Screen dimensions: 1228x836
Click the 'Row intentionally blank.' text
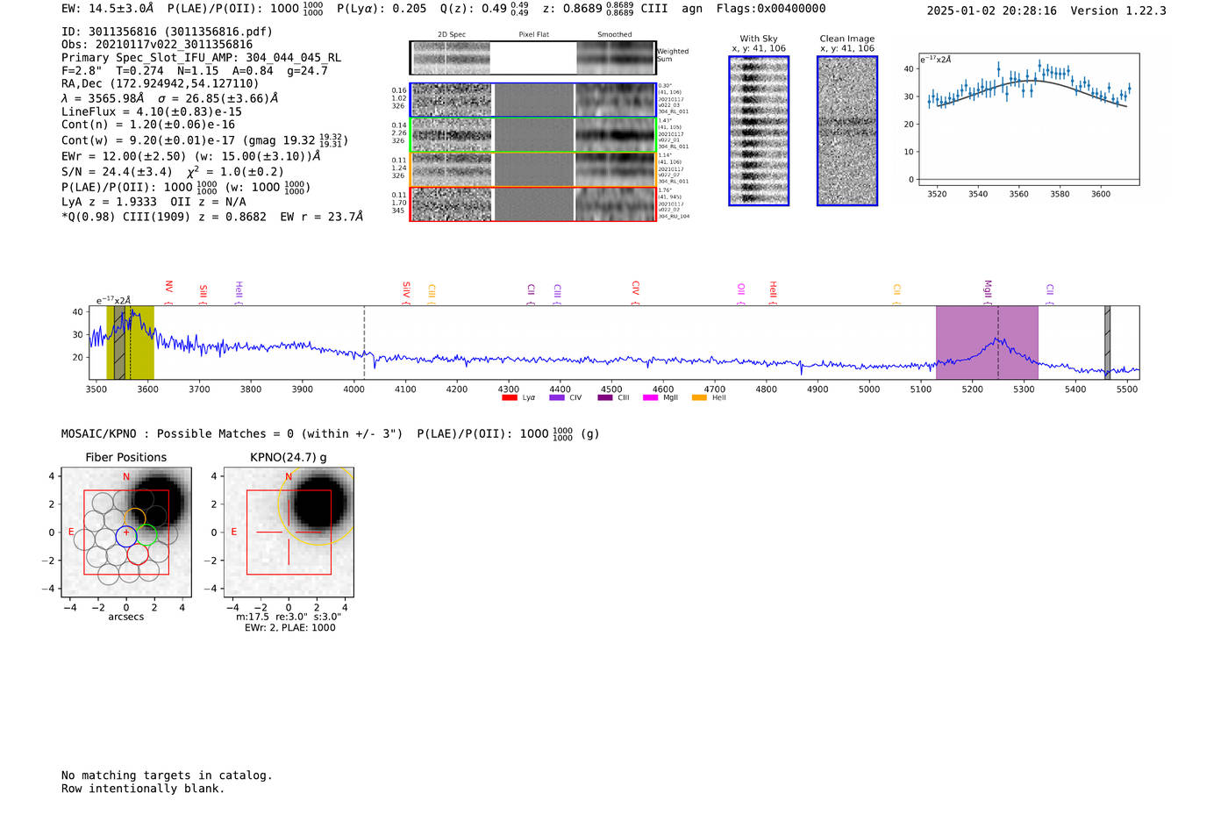143,788
